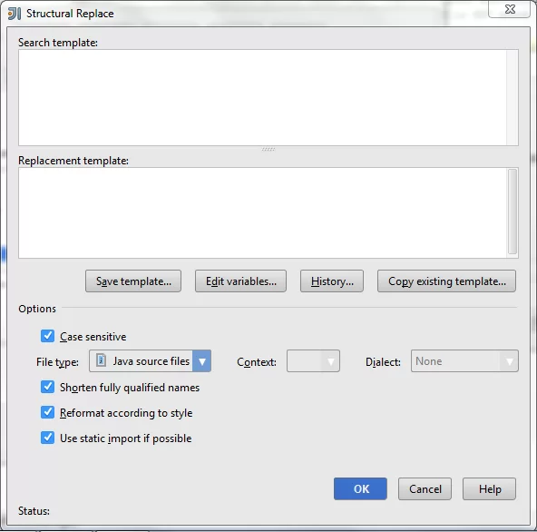Click the Options section heading
The width and height of the screenshot is (537, 532).
pyautogui.click(x=37, y=309)
